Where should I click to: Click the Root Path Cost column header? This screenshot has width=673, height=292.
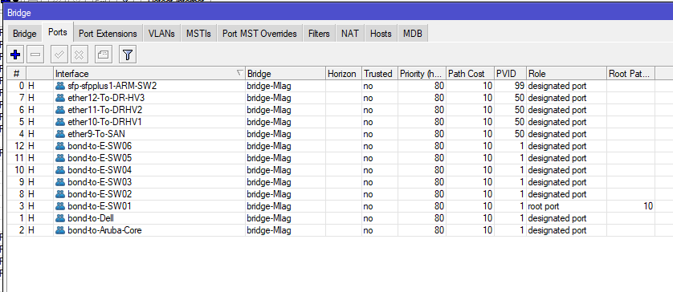630,74
